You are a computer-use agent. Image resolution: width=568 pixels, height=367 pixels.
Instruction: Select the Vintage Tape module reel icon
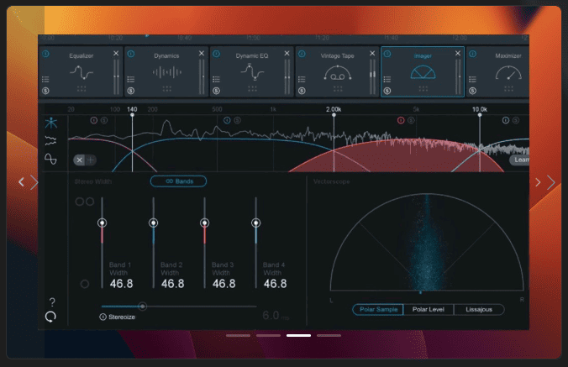pos(338,73)
